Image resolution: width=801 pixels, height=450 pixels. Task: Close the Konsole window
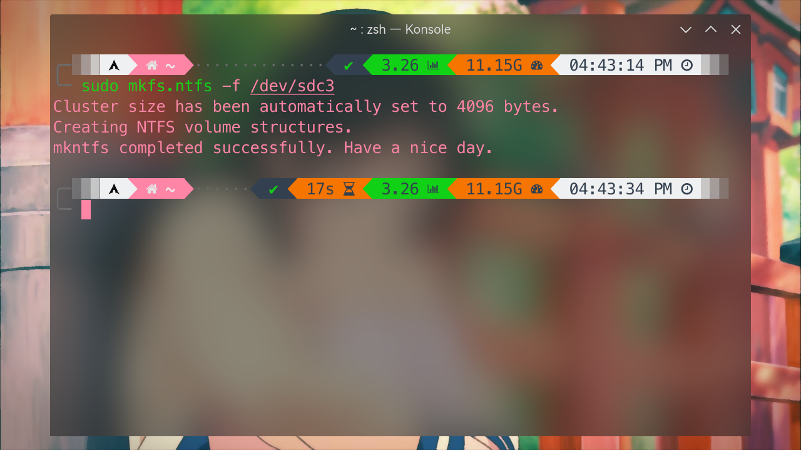736,29
